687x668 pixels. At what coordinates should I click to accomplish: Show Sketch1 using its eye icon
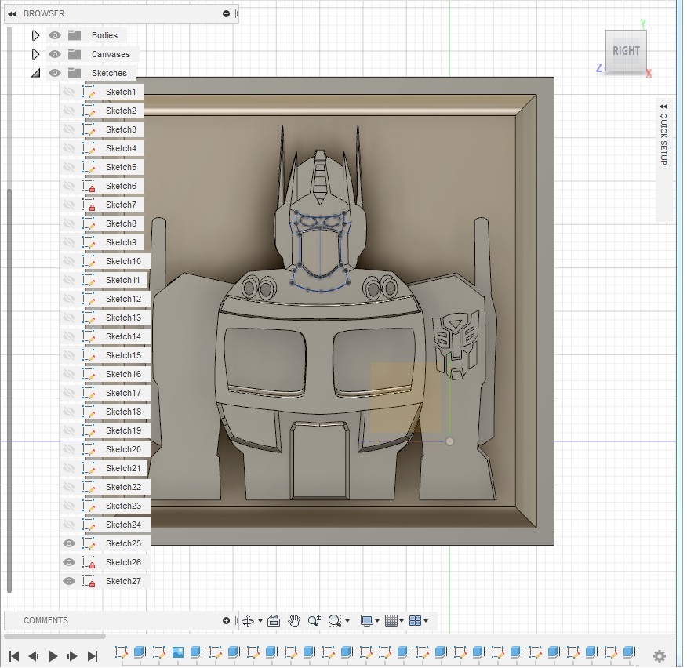69,92
